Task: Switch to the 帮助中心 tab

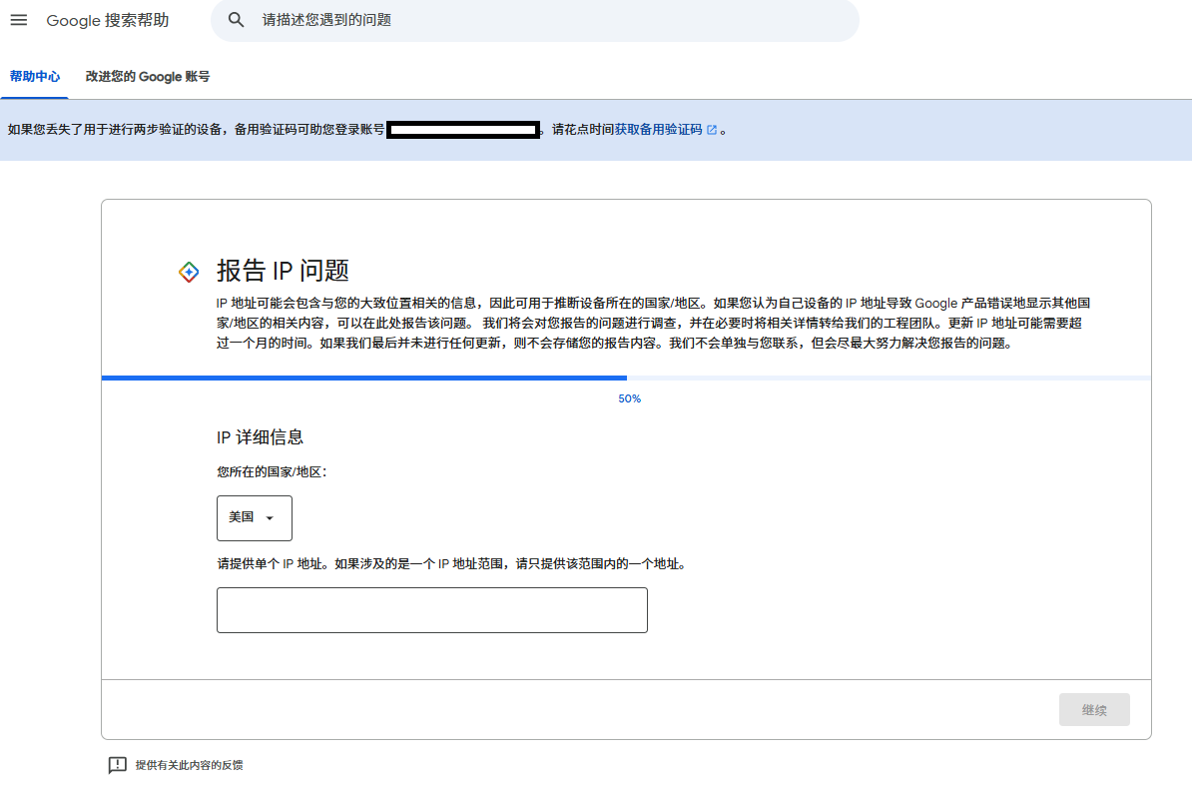Action: point(34,77)
